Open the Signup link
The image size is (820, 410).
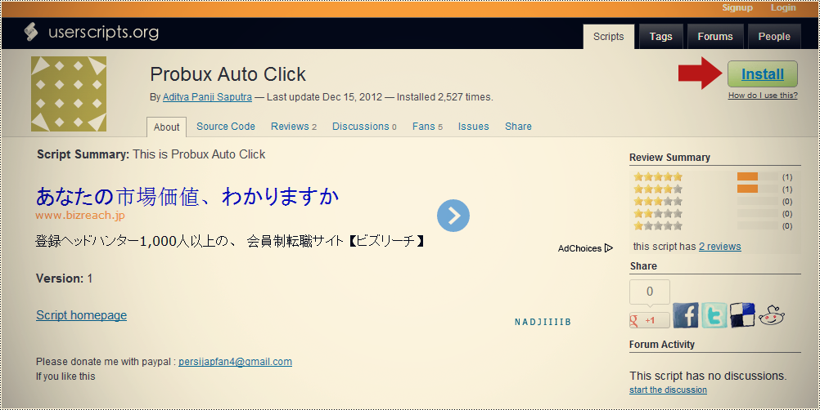tap(737, 8)
